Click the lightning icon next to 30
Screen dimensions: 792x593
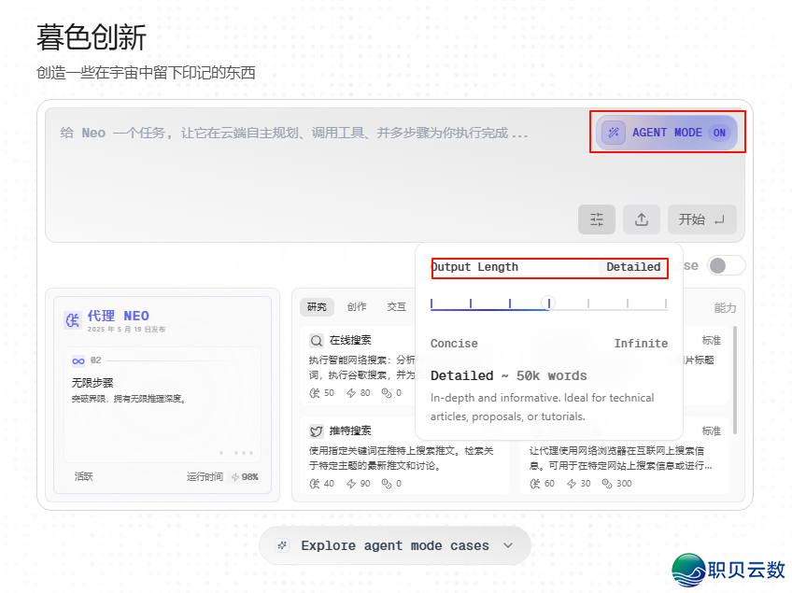click(x=572, y=484)
